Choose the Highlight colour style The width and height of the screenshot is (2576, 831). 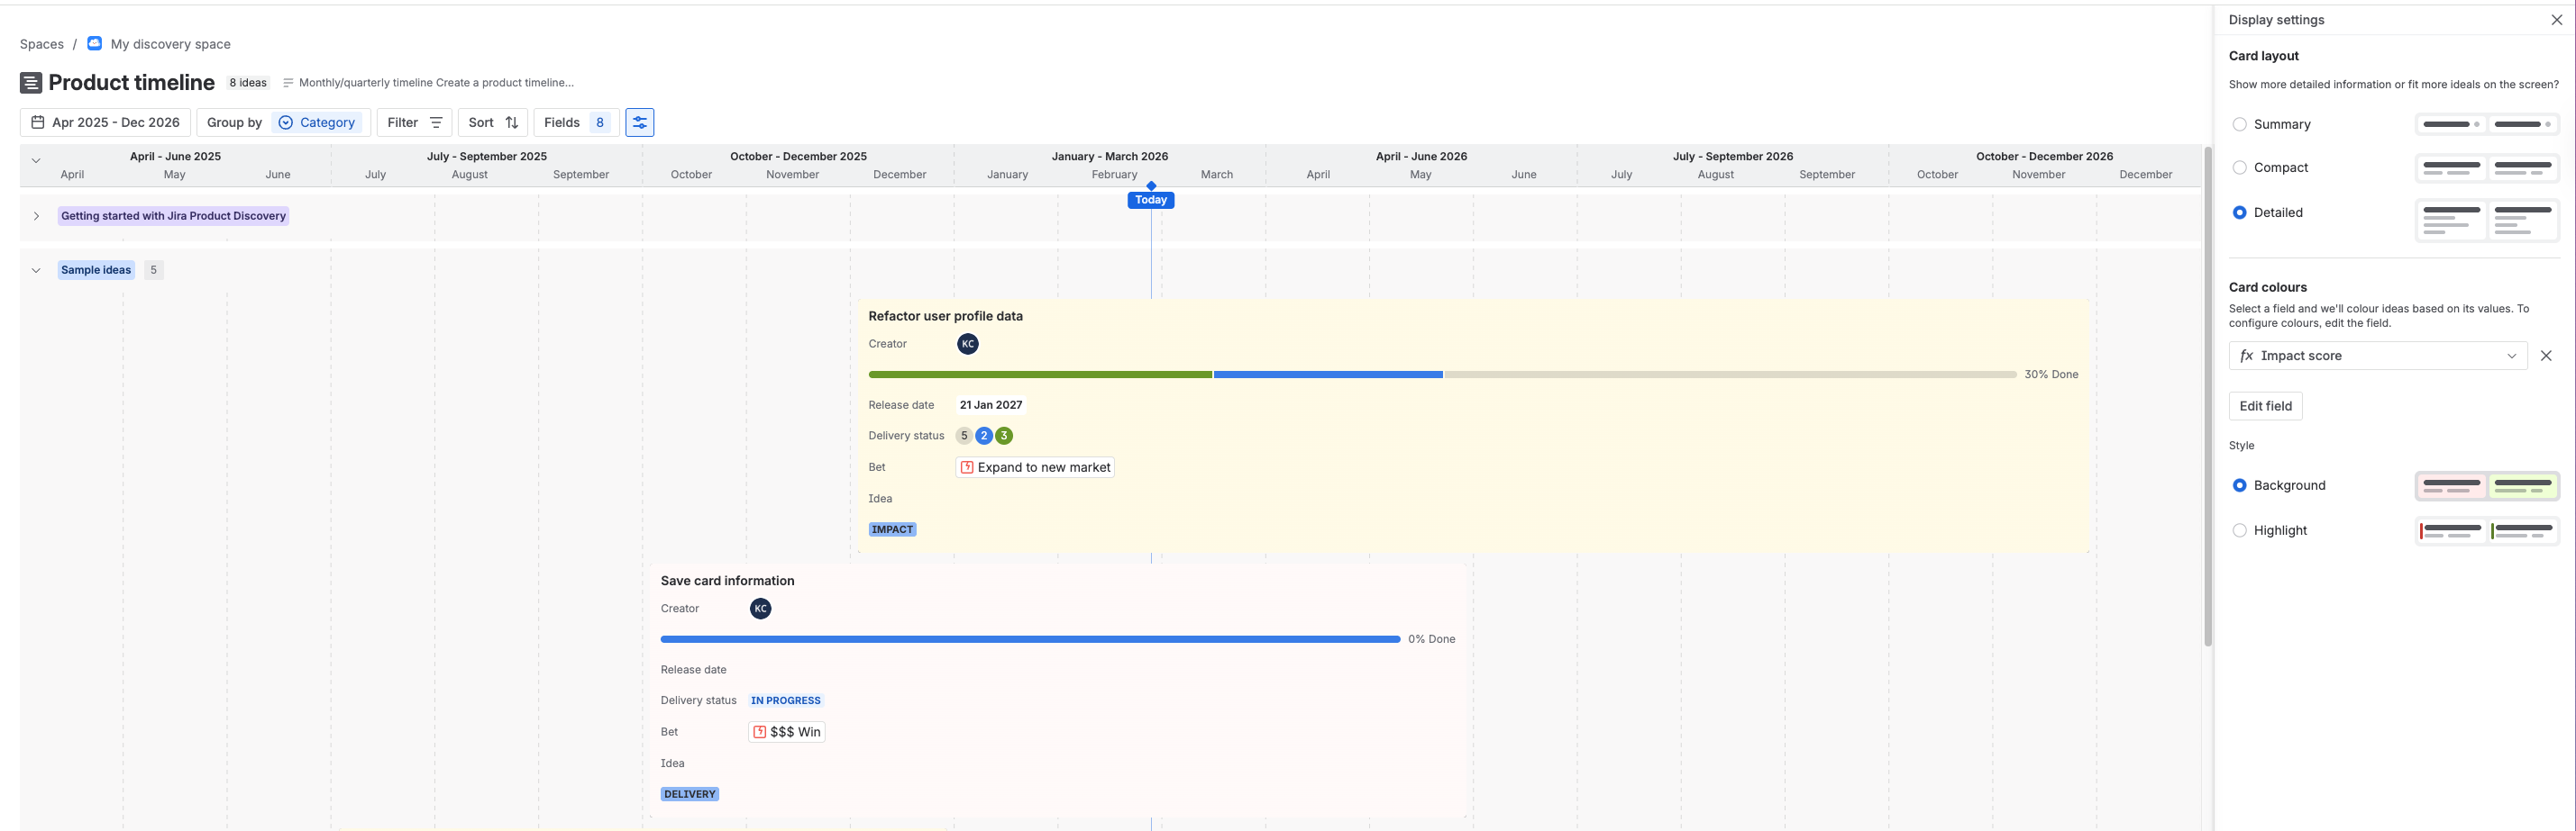[x=2239, y=530]
